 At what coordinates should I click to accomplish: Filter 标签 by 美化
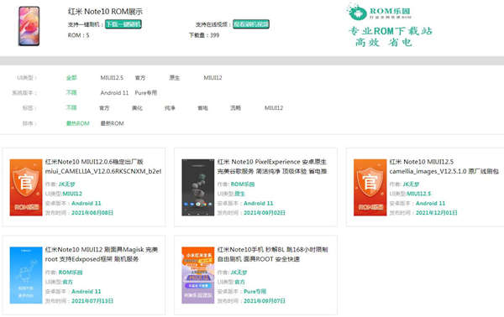point(137,108)
